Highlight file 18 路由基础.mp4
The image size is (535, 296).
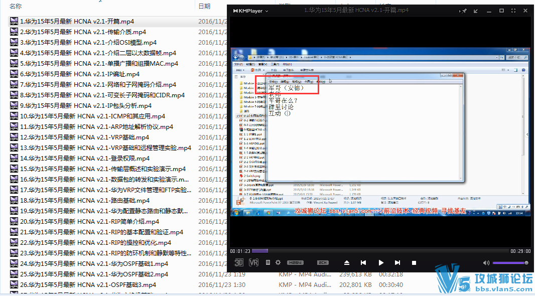click(x=85, y=201)
